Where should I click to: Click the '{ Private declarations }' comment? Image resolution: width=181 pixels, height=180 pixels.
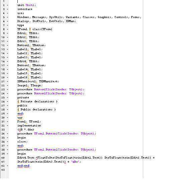point(37,101)
